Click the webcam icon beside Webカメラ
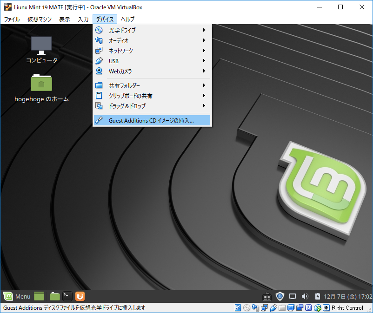Viewport: 373px width, 313px height. [99, 71]
